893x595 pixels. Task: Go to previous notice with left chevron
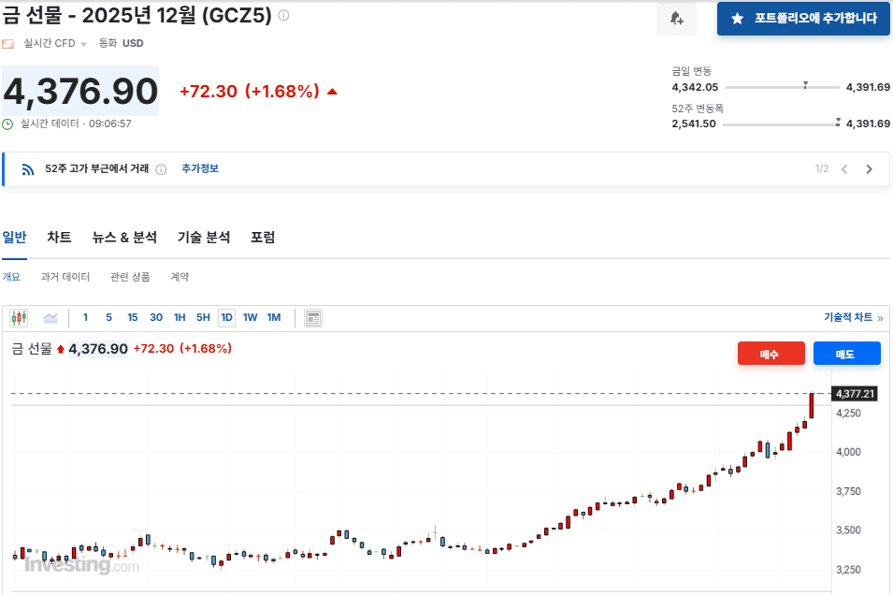tap(844, 169)
